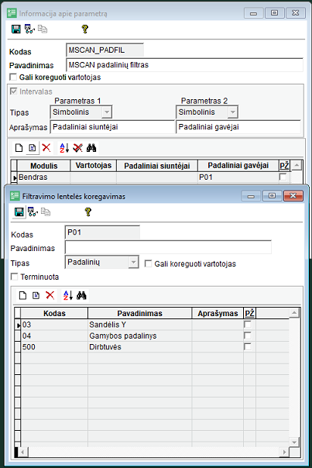The image size is (312, 468).
Task: Click Pavadinimas field MSCAN padalinių filtras
Action: coord(184,65)
